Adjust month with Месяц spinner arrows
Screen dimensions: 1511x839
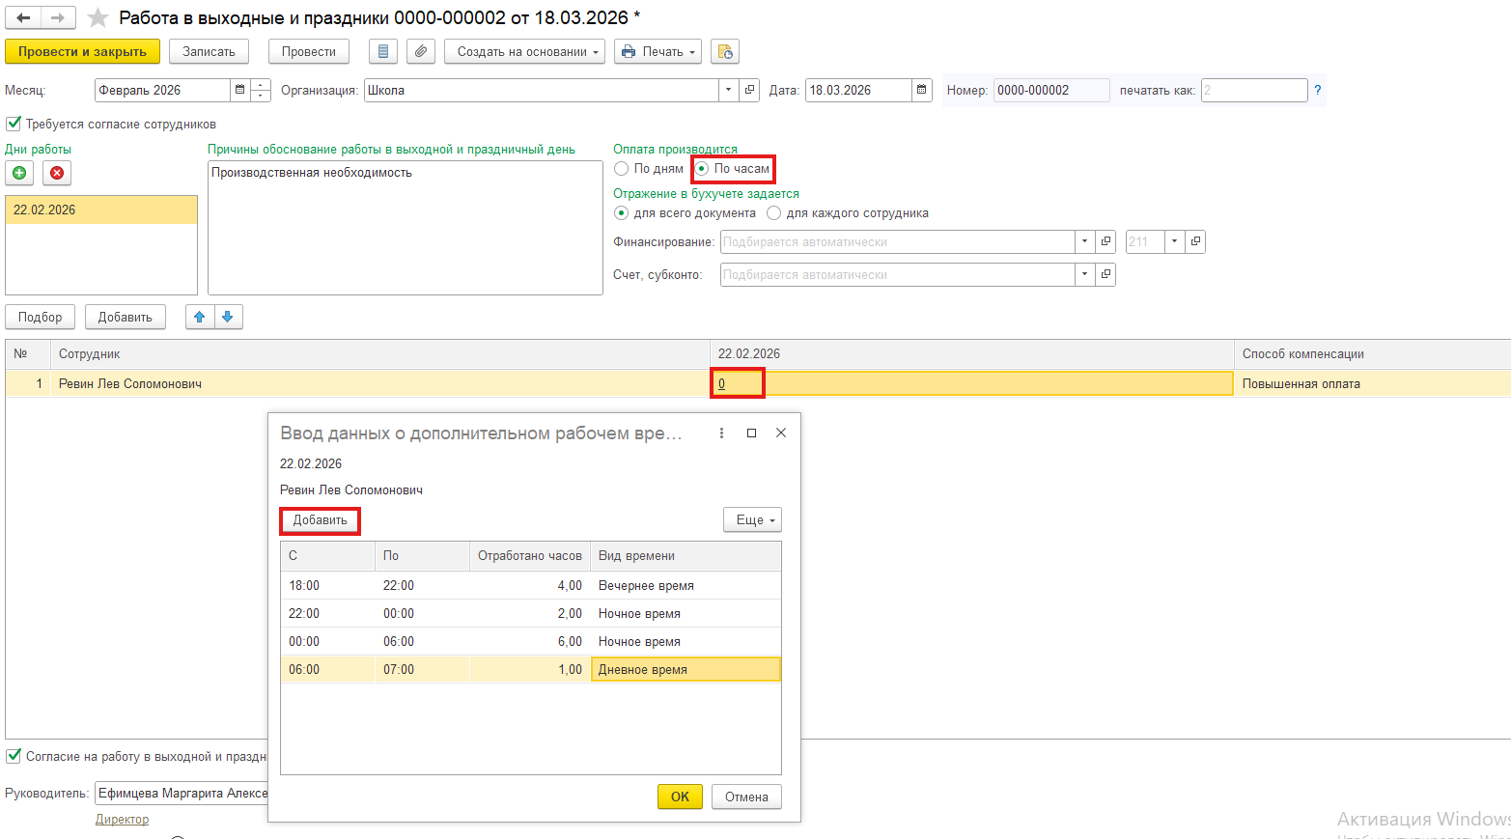tap(261, 90)
